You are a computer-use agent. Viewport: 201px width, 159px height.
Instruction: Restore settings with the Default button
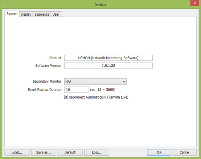point(70,152)
